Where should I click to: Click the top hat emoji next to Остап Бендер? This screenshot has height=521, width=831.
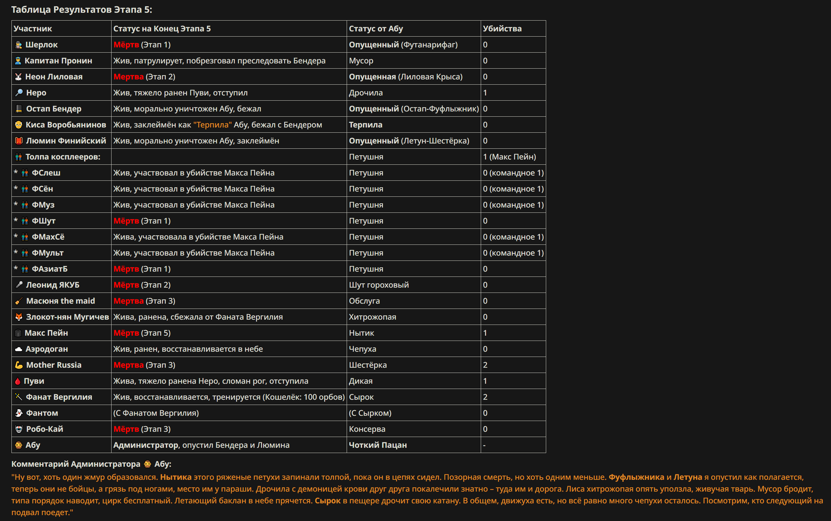tap(19, 109)
